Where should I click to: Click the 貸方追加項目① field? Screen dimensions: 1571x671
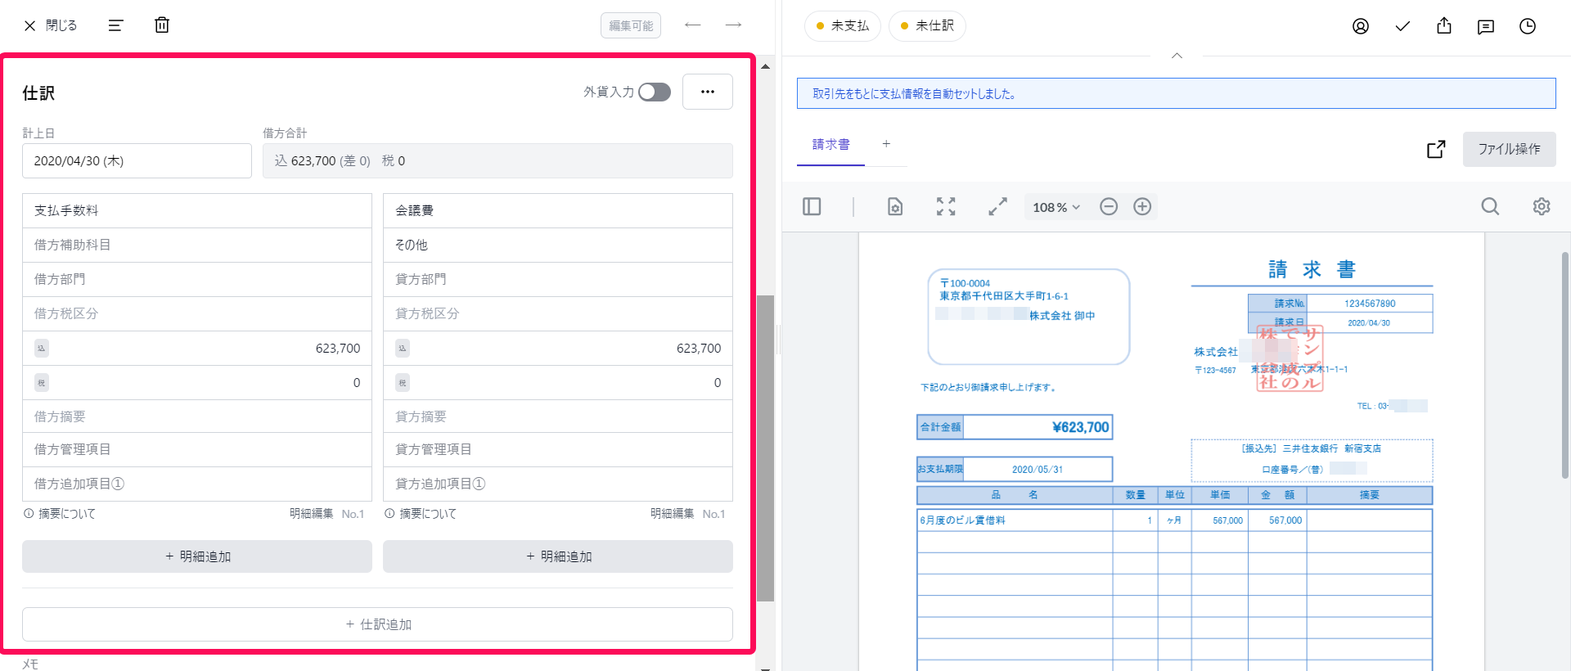(x=558, y=484)
